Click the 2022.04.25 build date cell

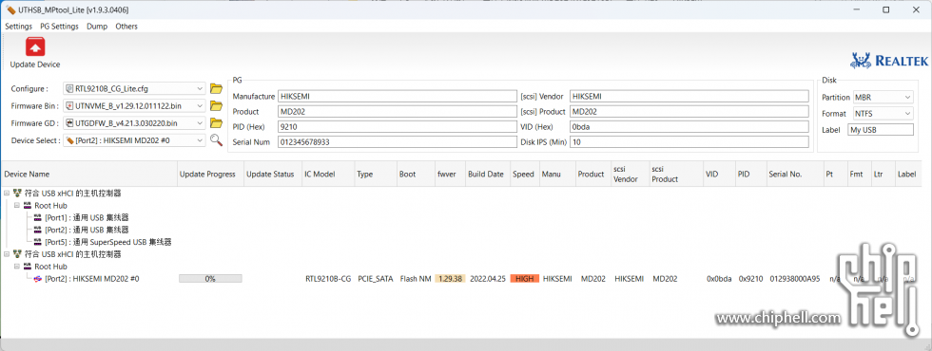(x=487, y=279)
